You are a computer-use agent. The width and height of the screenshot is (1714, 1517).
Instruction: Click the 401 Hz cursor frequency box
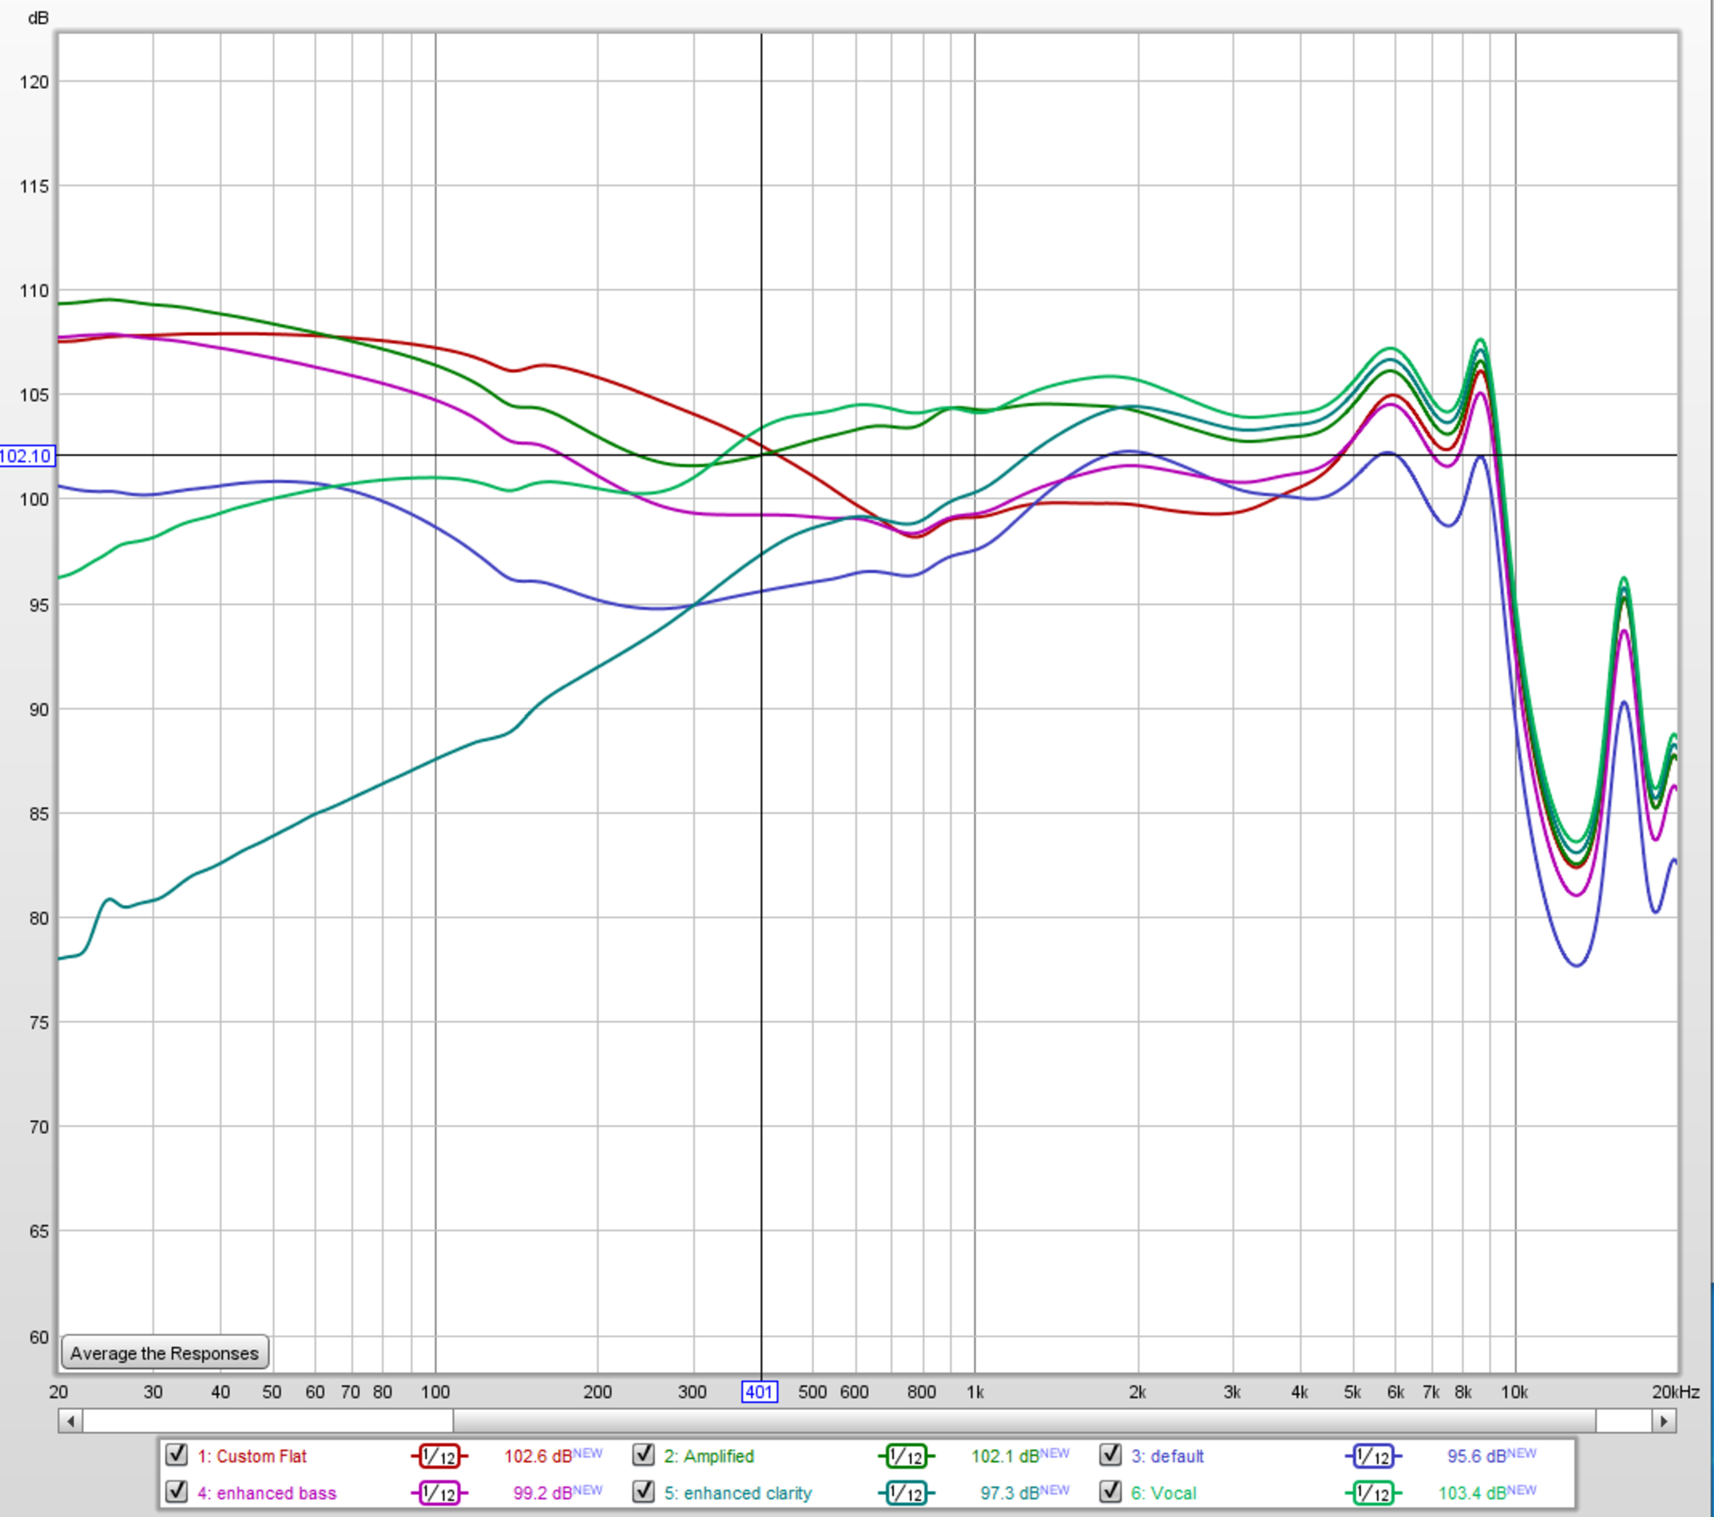(x=759, y=1392)
